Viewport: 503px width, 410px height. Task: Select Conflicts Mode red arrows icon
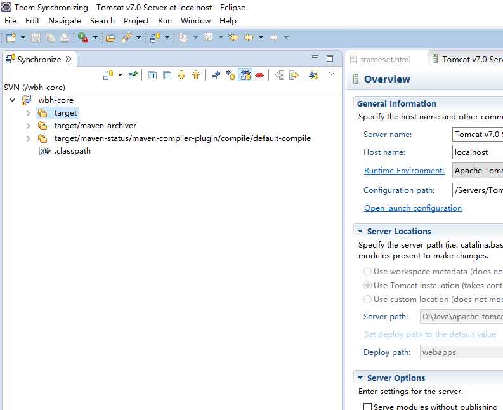coord(259,75)
